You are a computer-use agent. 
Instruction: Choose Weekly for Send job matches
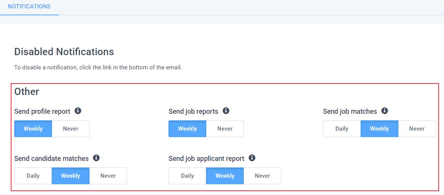pos(379,129)
